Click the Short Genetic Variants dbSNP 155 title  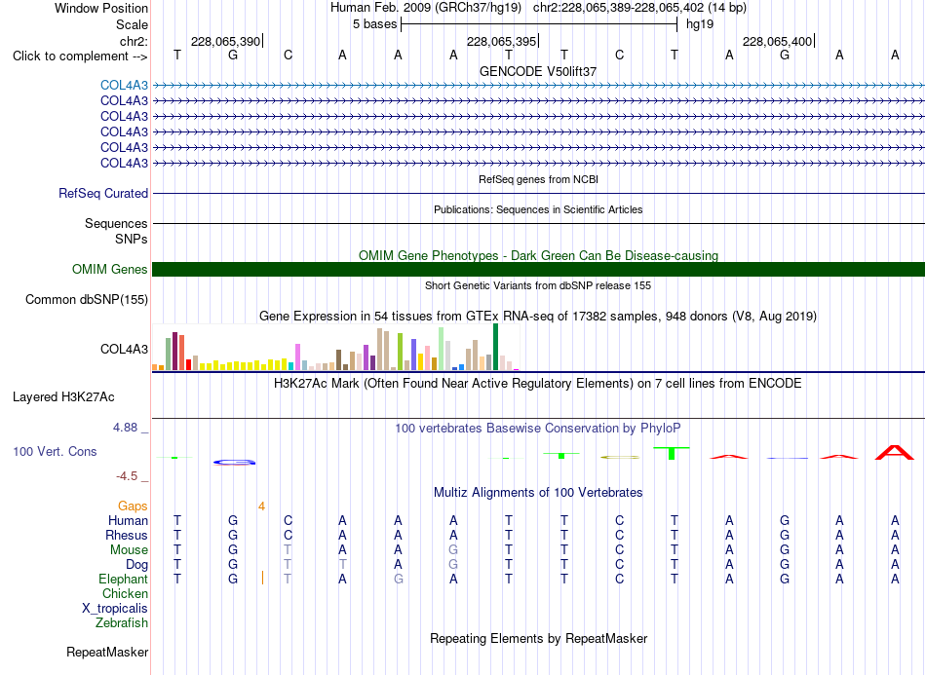[x=538, y=285]
